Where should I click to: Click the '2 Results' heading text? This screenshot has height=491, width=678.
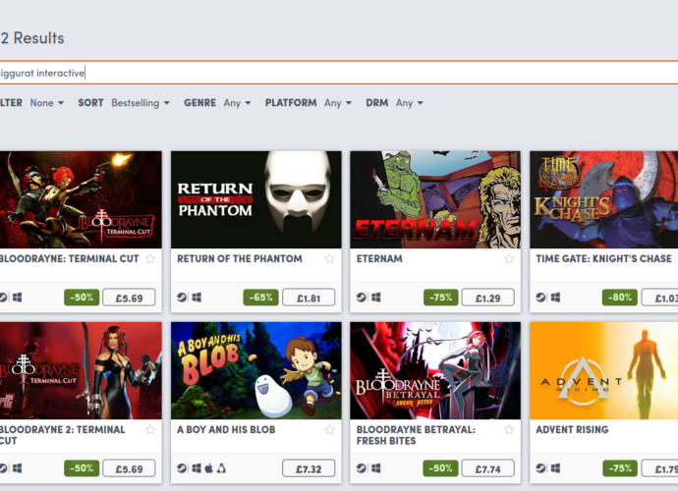32,38
